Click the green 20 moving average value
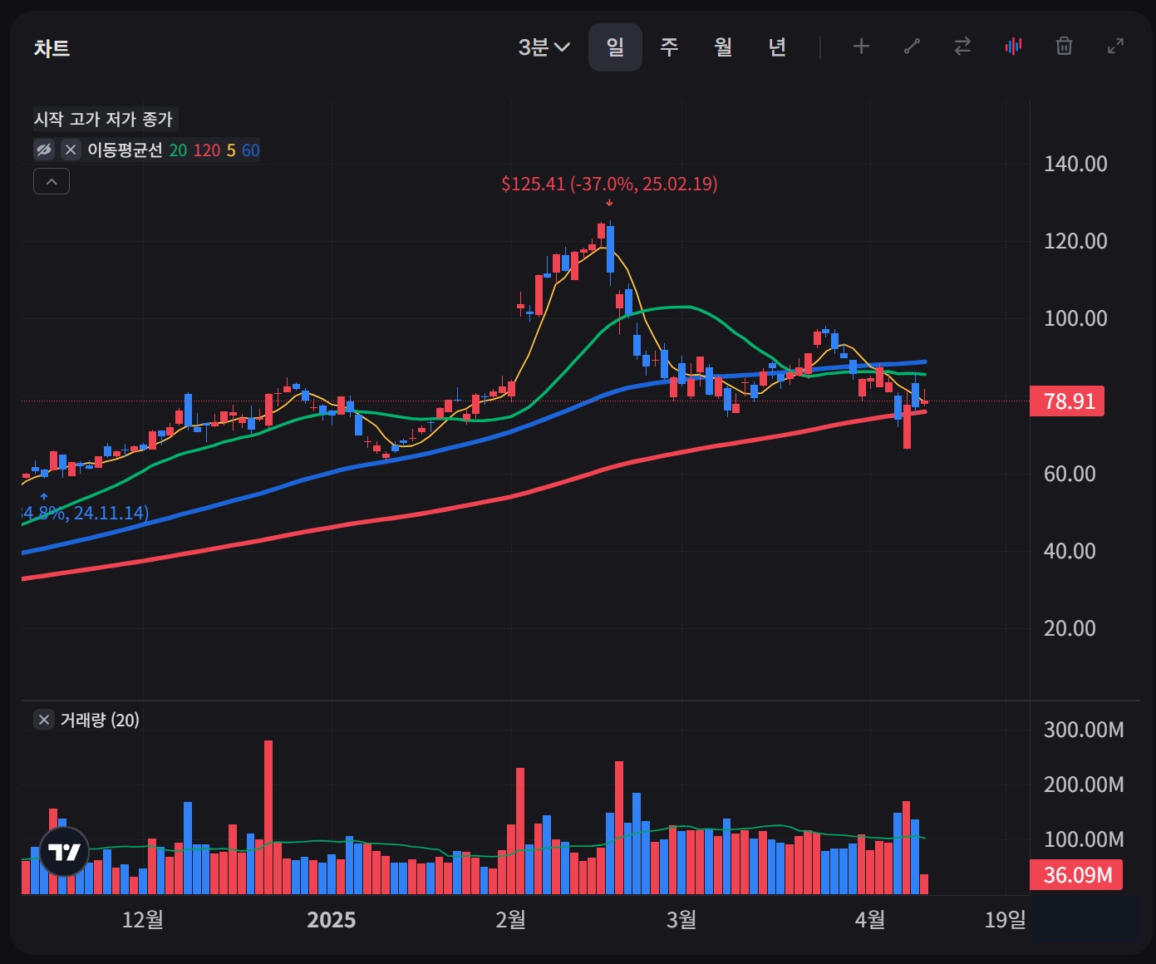1156x964 pixels. coord(178,150)
